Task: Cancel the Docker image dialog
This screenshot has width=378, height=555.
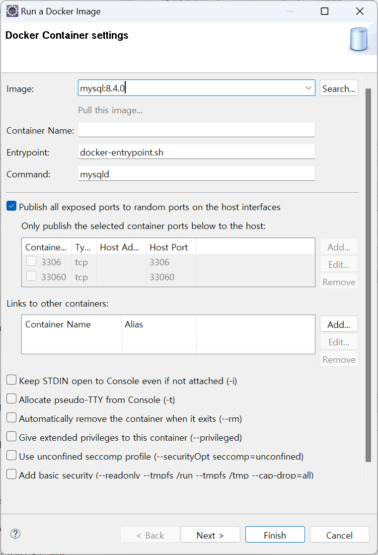Action: click(x=339, y=535)
